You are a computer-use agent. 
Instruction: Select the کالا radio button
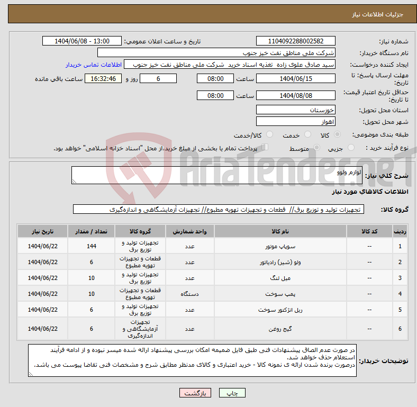pyautogui.click(x=337, y=134)
